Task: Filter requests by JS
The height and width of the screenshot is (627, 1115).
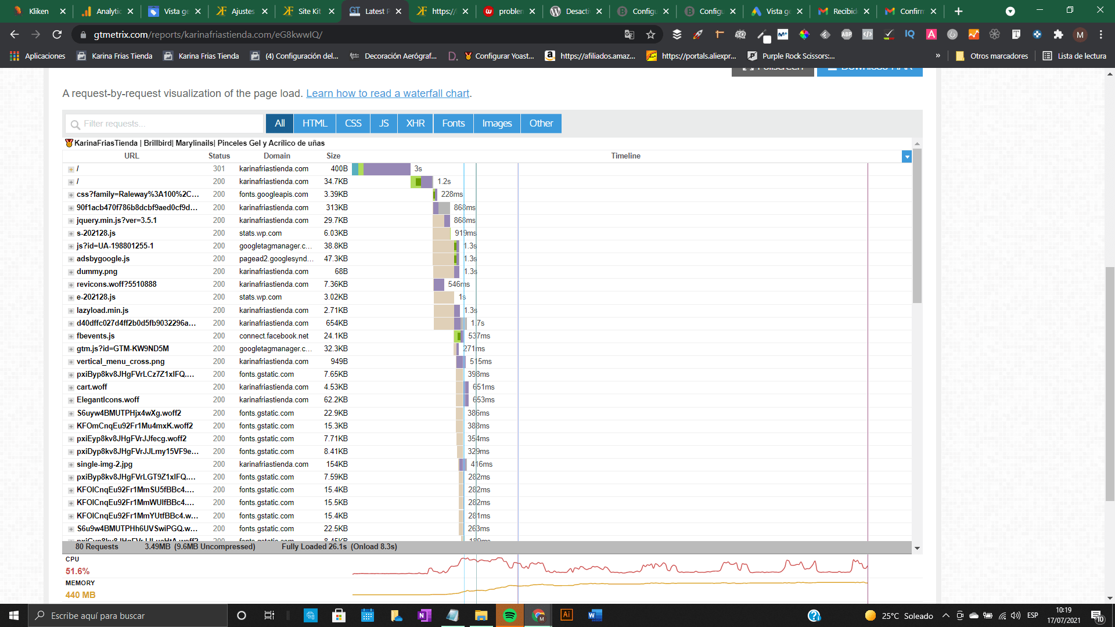Action: click(x=384, y=123)
